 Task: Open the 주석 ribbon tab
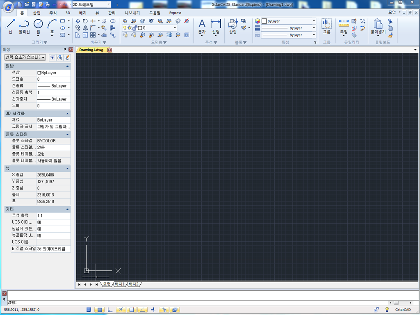pos(53,13)
